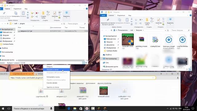197x111 pixels.
Task: Sort by 'Тип' column header
Action: coord(66,27)
